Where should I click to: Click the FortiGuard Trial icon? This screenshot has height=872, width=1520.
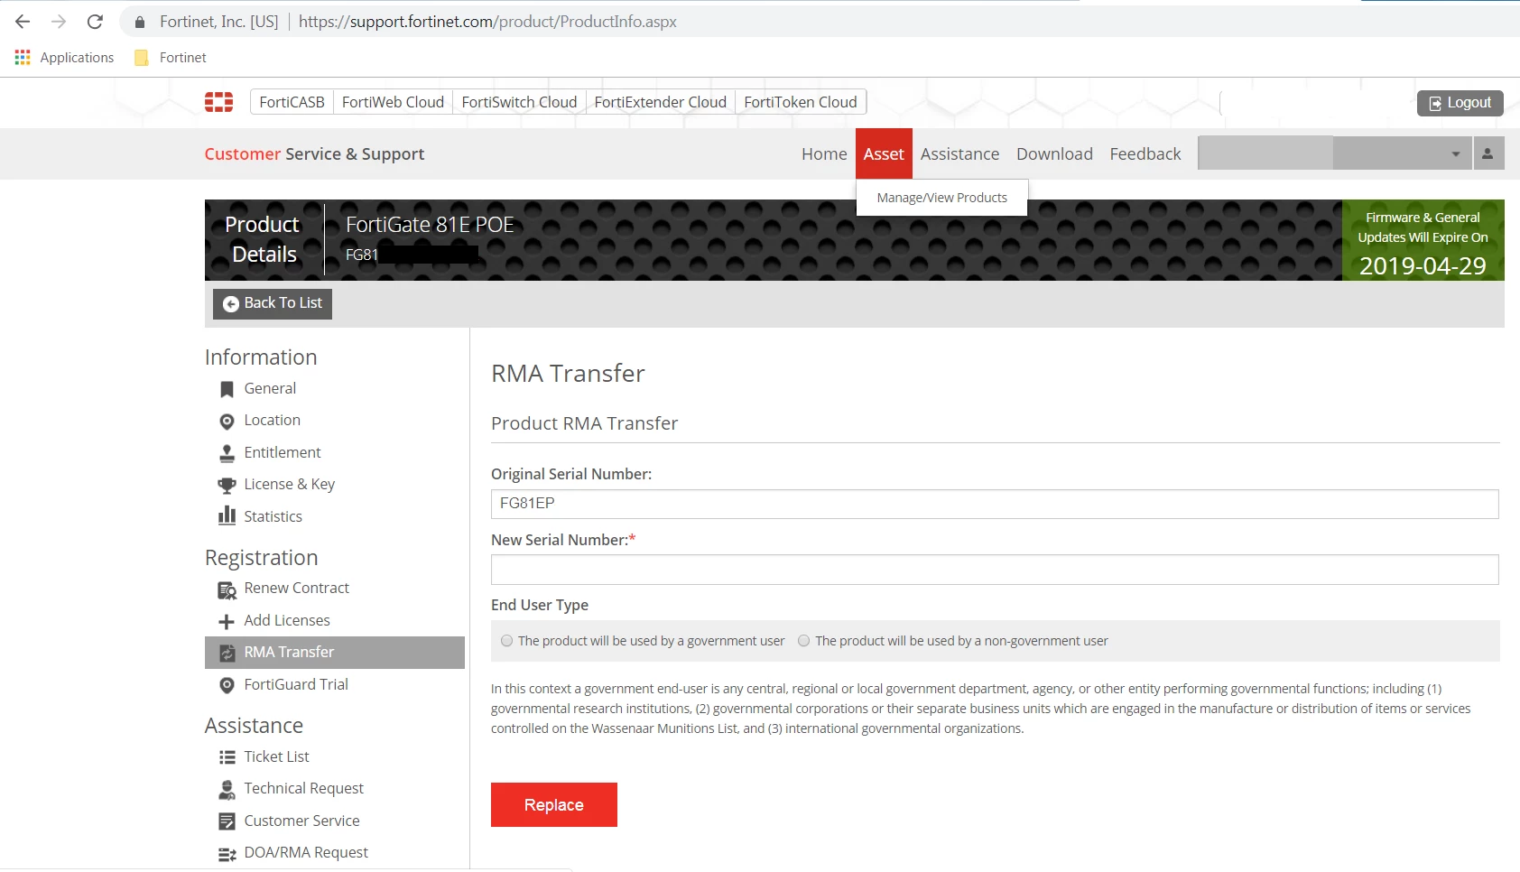(x=227, y=685)
